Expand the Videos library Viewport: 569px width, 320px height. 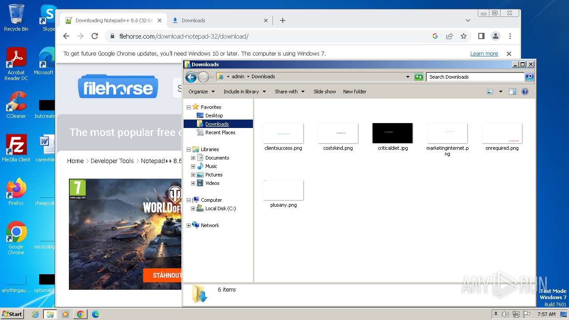click(193, 183)
